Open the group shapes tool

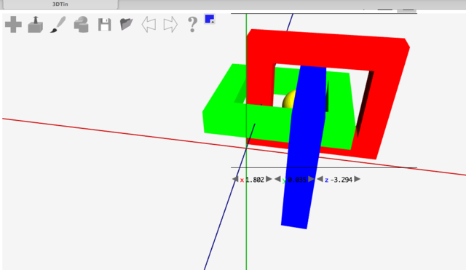(82, 24)
